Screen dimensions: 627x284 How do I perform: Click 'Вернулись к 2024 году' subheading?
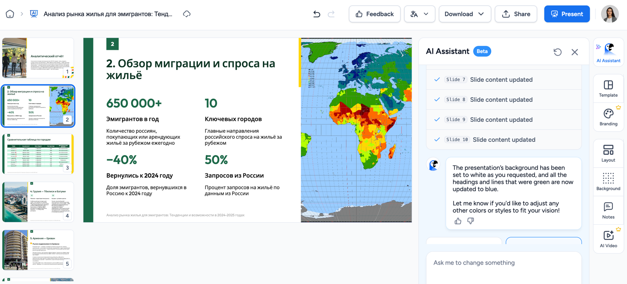pyautogui.click(x=140, y=176)
